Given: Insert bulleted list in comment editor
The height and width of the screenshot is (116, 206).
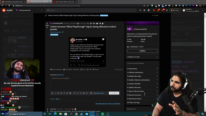Looking at the screenshot, I should click(x=78, y=93).
